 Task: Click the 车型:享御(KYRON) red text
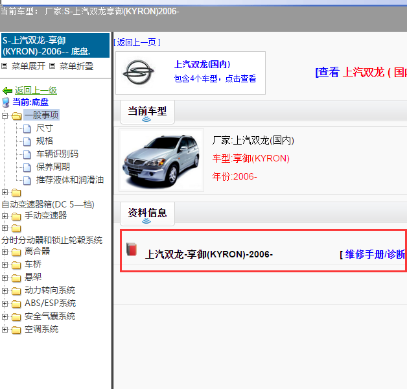(x=251, y=158)
